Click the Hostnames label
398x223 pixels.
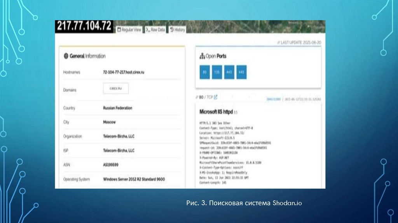pyautogui.click(x=72, y=72)
